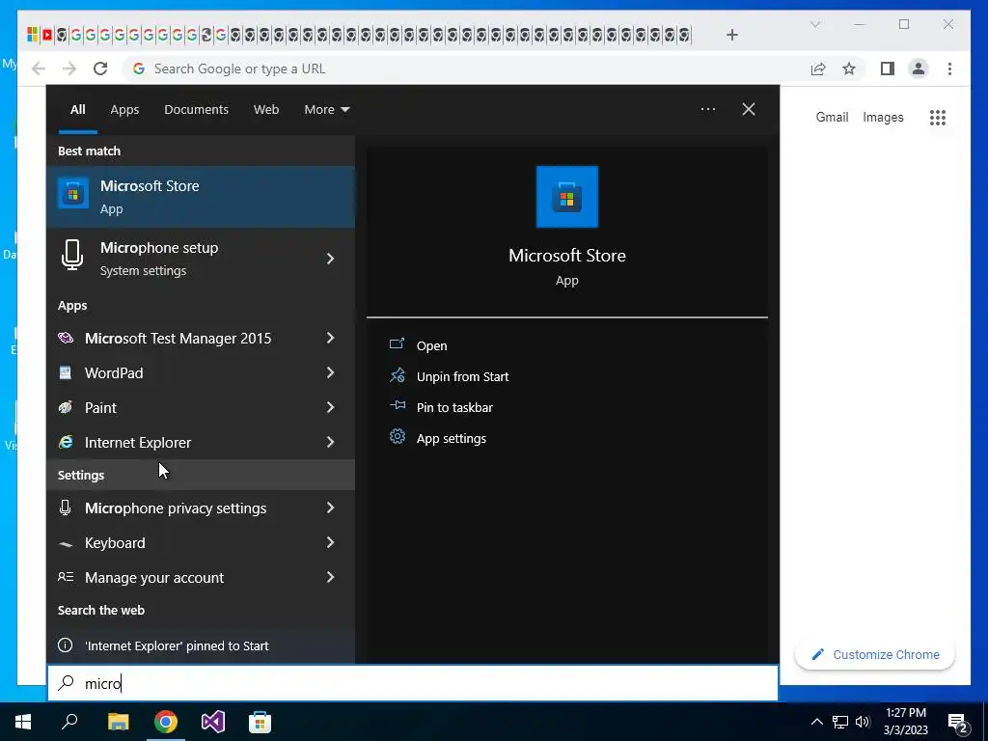Click the search box containing micro

[x=413, y=683]
